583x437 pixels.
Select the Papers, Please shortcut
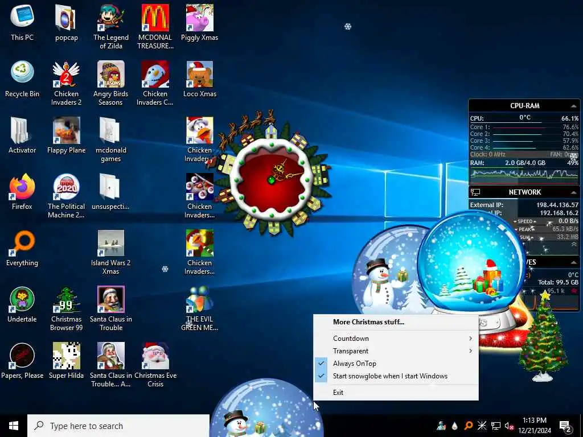tap(22, 361)
